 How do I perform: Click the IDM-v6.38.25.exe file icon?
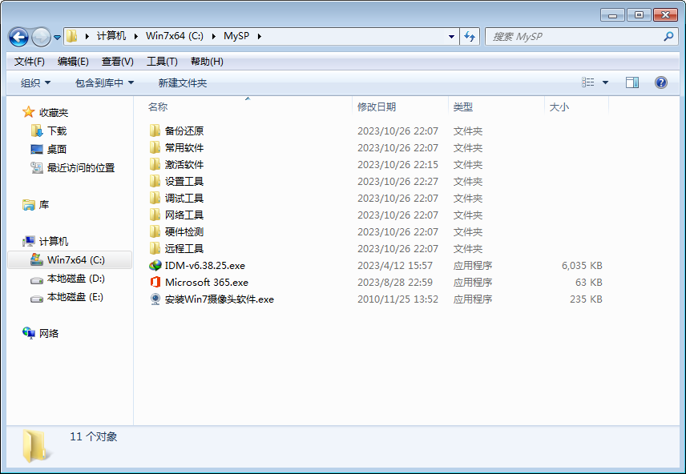(x=155, y=266)
